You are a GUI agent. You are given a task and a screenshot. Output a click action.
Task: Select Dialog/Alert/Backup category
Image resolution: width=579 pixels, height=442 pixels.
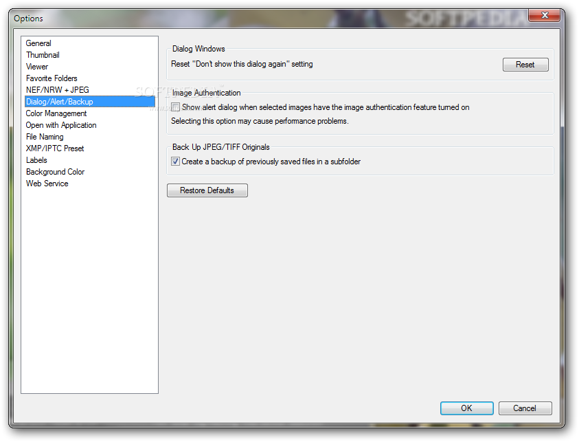pyautogui.click(x=90, y=102)
